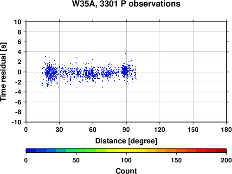Click the 180 tick label on distance axis

[226, 129]
